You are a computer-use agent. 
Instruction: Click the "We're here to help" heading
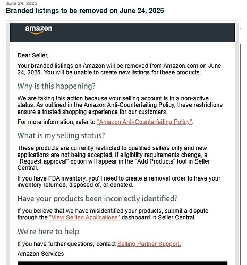[x=48, y=232]
